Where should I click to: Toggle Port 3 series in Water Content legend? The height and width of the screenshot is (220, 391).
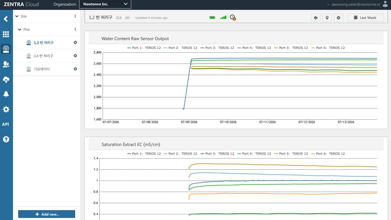tap(217, 48)
